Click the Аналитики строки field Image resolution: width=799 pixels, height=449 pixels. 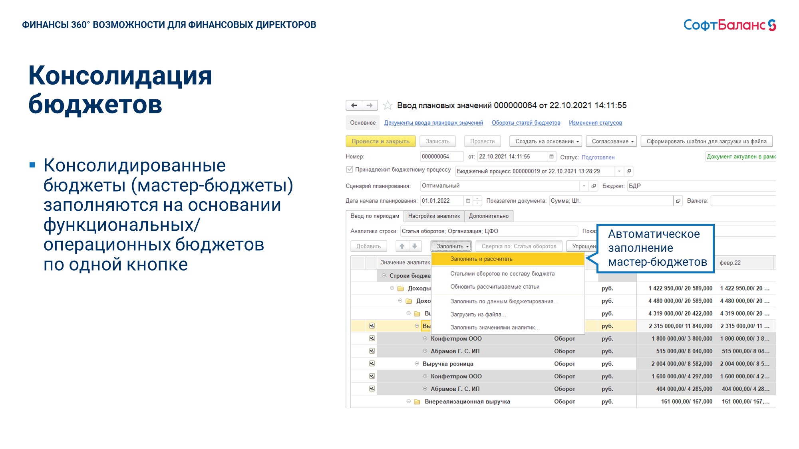(489, 231)
